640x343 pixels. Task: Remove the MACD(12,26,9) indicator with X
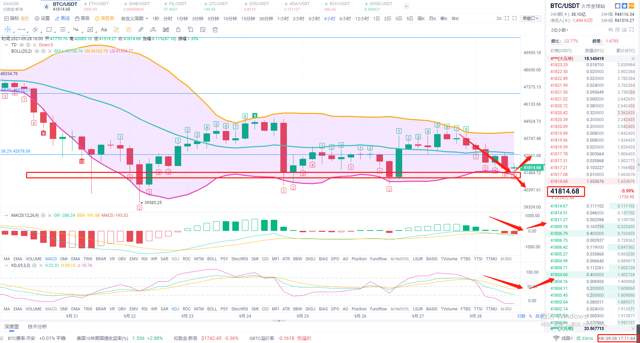point(50,215)
